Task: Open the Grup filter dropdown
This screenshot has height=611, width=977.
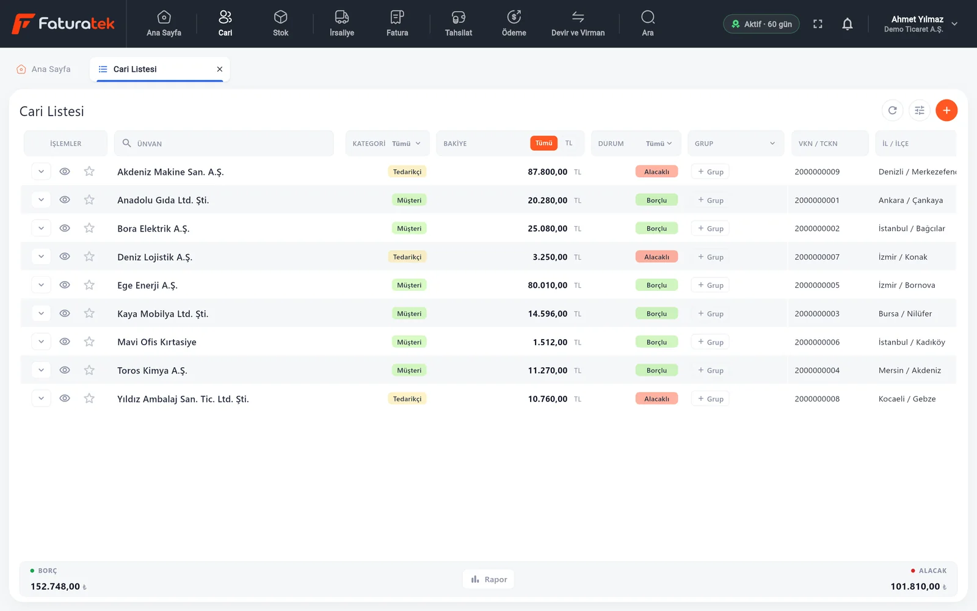Action: pyautogui.click(x=736, y=144)
